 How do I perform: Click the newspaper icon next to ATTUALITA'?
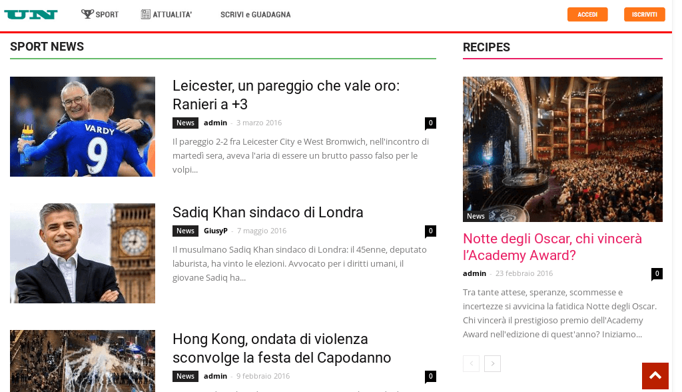pyautogui.click(x=146, y=15)
